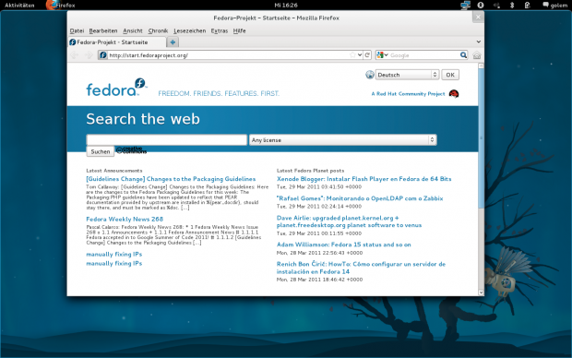Click the back navigation arrow

pyautogui.click(x=75, y=55)
